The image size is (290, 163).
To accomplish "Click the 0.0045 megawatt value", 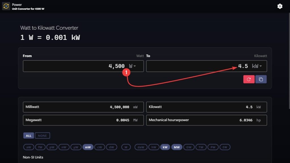I will point(123,120).
